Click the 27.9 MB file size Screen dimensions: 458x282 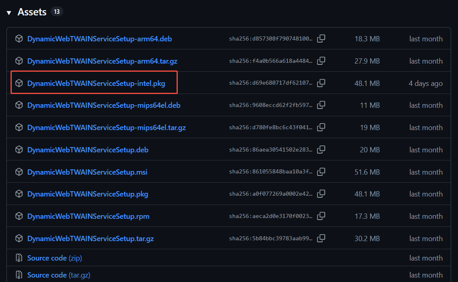367,61
